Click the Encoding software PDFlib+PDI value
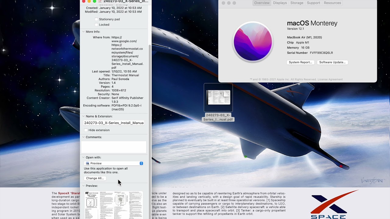 (126, 107)
